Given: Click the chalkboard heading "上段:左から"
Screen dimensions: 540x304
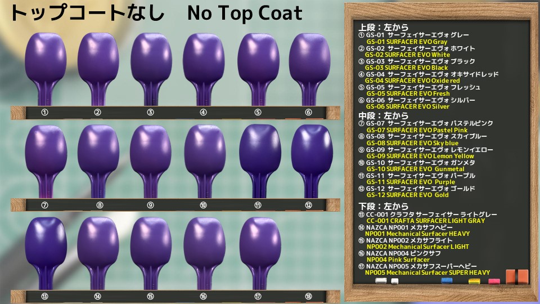Looking at the screenshot, I should click(383, 27).
